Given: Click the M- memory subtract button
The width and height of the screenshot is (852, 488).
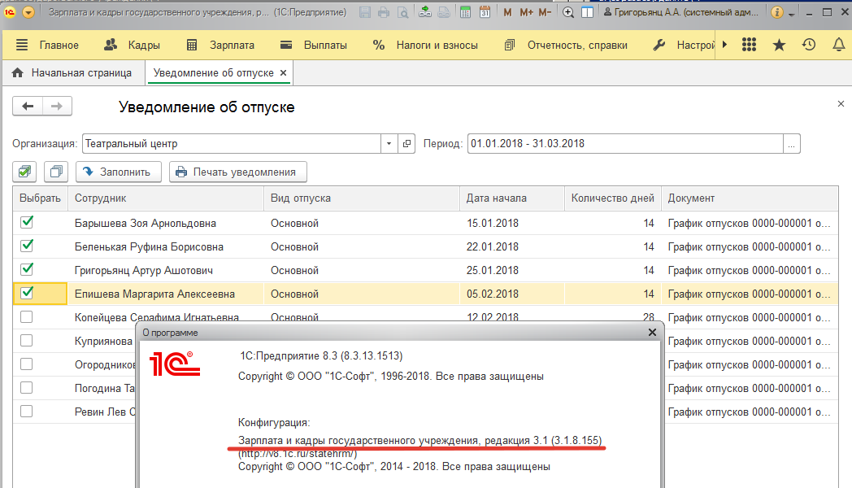Looking at the screenshot, I should pos(545,12).
